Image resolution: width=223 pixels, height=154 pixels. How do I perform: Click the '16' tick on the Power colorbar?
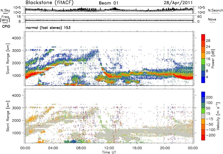click(x=208, y=59)
